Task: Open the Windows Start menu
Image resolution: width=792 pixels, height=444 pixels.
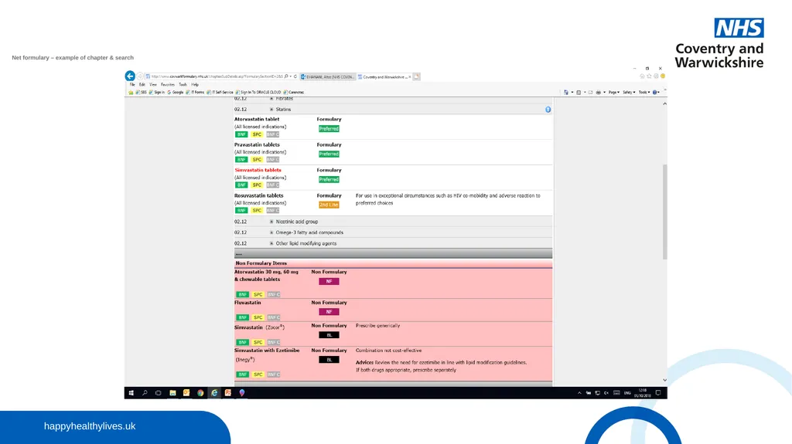Action: tap(131, 393)
